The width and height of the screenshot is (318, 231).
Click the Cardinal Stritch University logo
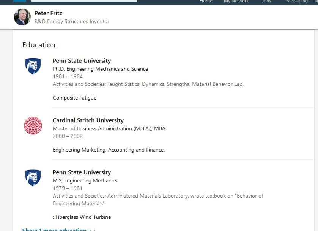point(33,125)
